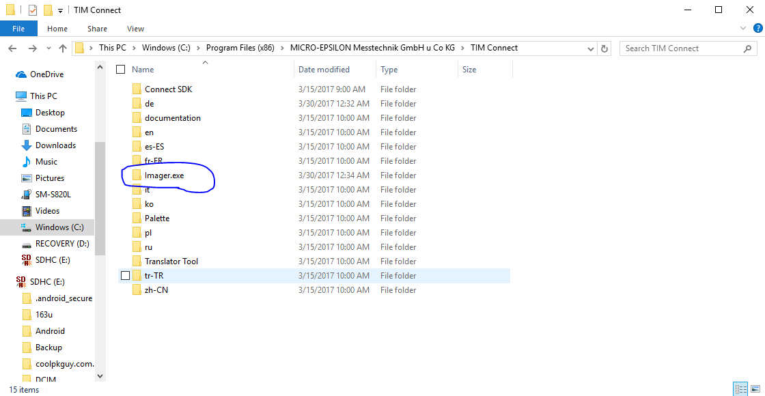This screenshot has width=765, height=396.
Task: Sort by Size column header
Action: tap(486, 70)
